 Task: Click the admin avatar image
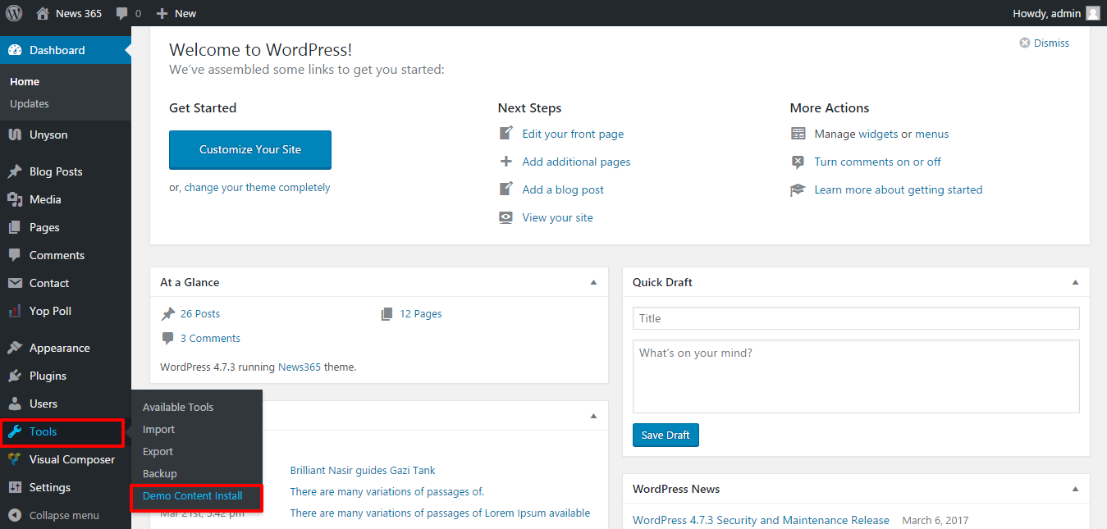(1092, 13)
